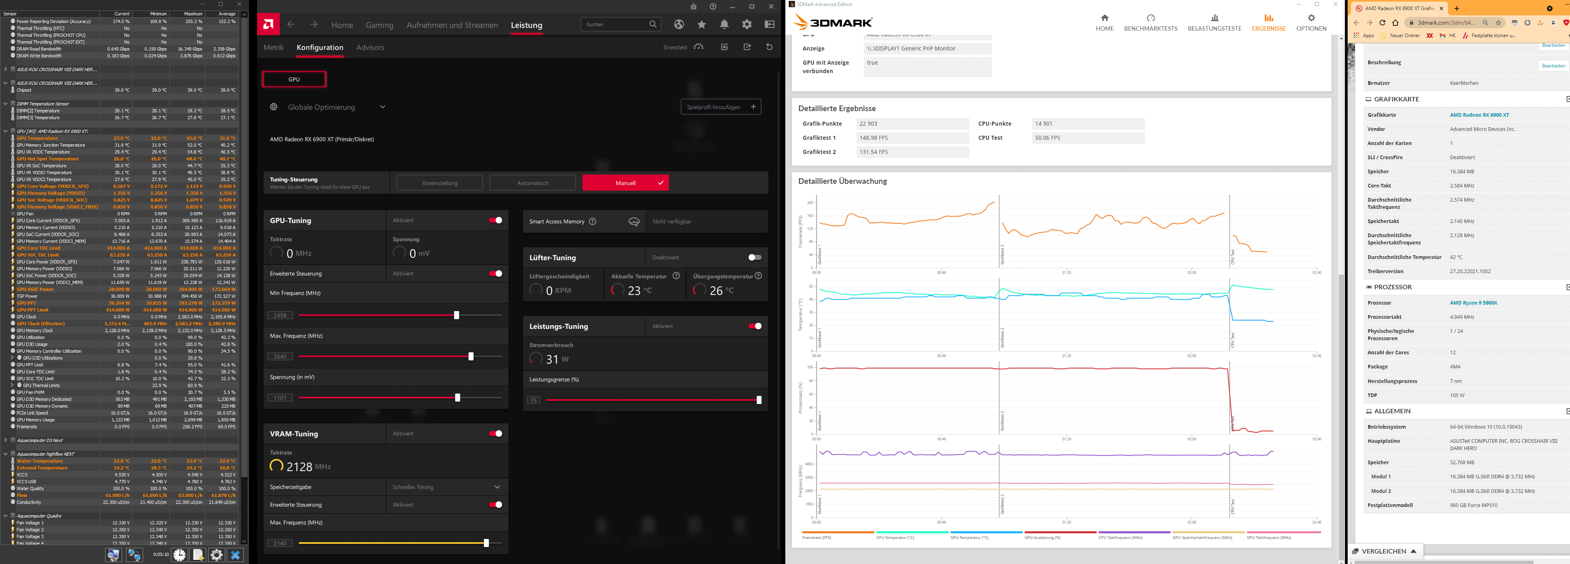Screen dimensions: 1570x564
Task: Reset HWiNFO clock timer icon
Action: tap(179, 555)
